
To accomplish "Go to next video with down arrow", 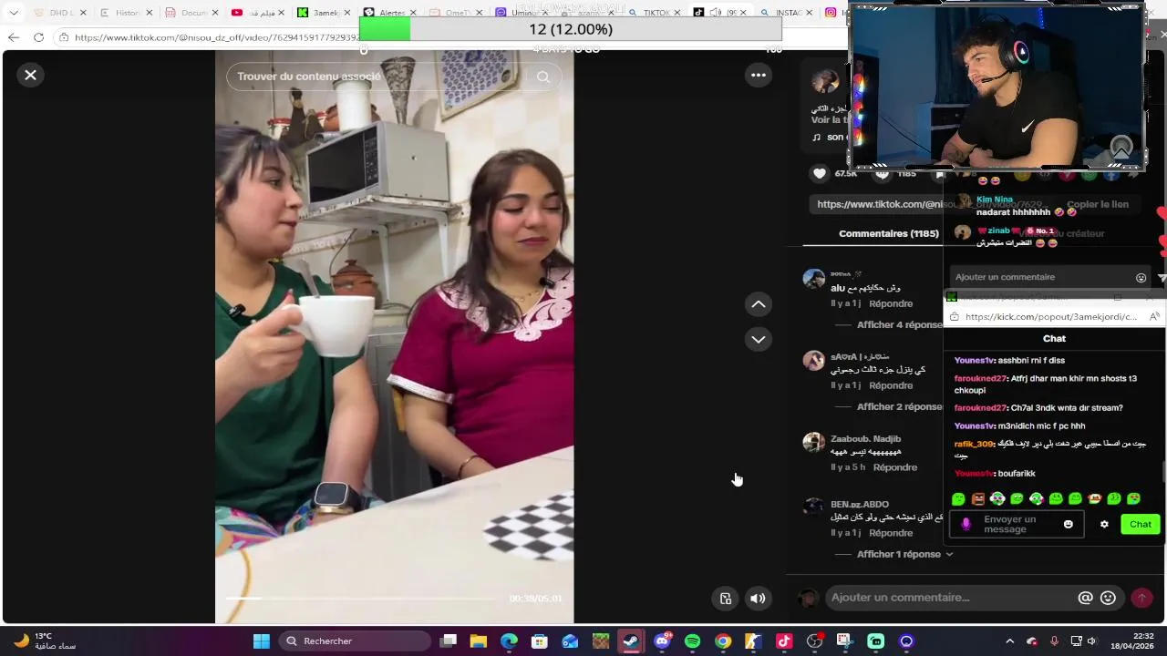I will click(x=758, y=339).
